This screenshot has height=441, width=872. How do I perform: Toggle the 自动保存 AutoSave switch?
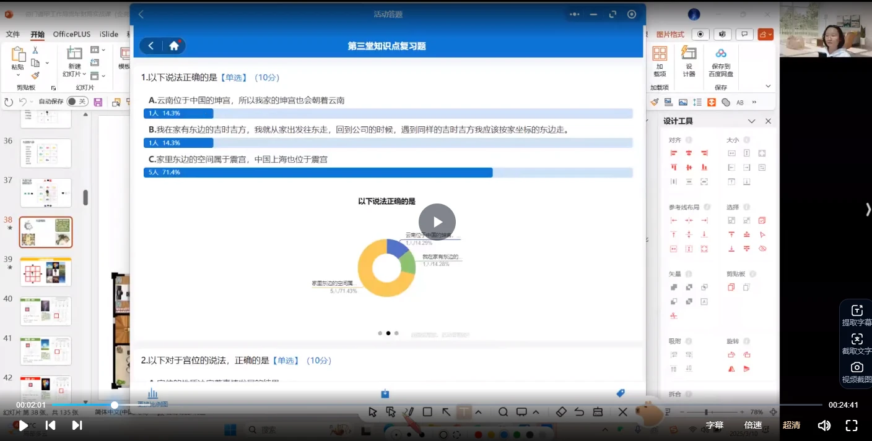(77, 101)
